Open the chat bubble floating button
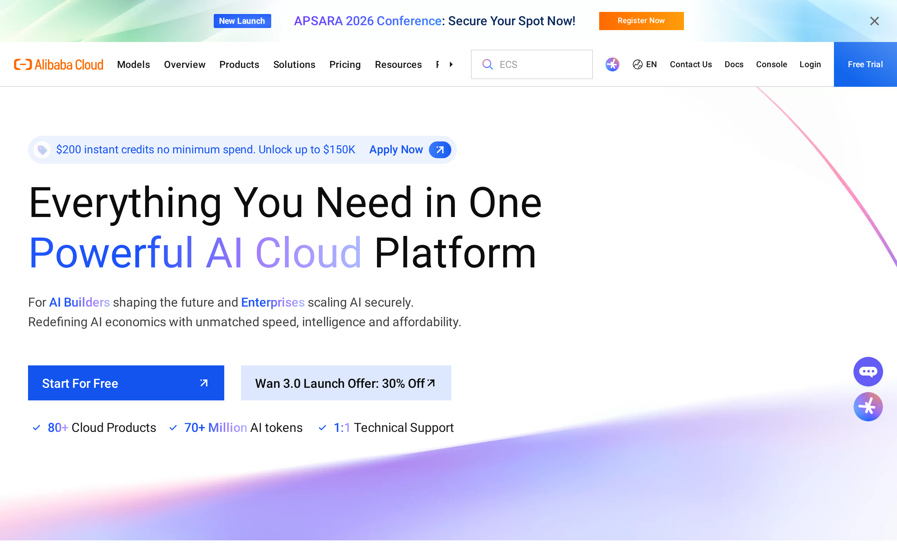897x560 pixels. point(868,371)
